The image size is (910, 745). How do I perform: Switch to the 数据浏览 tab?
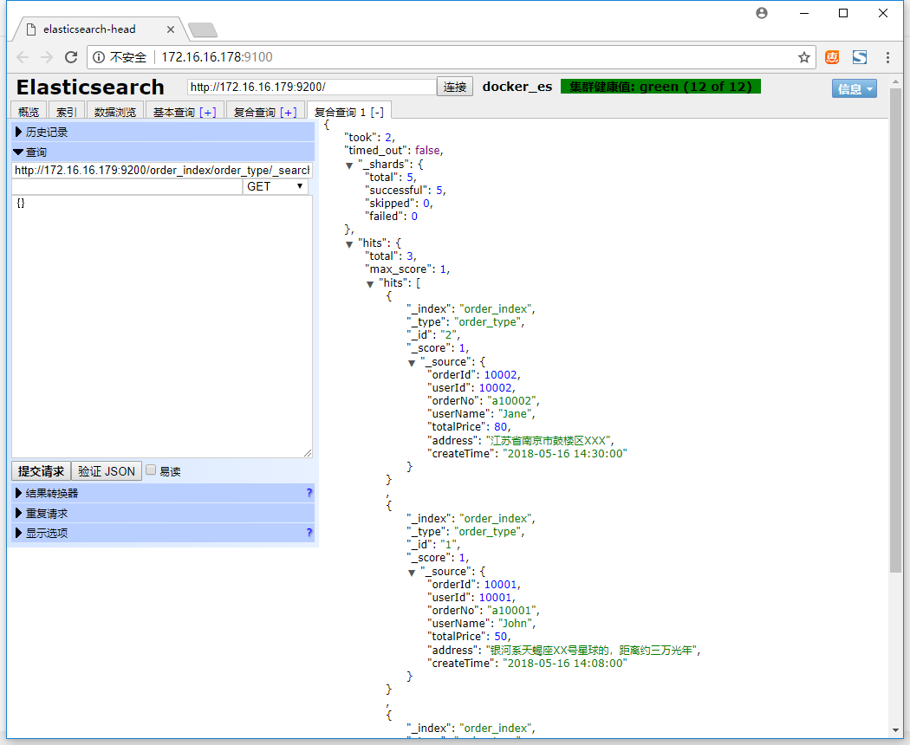pos(115,112)
